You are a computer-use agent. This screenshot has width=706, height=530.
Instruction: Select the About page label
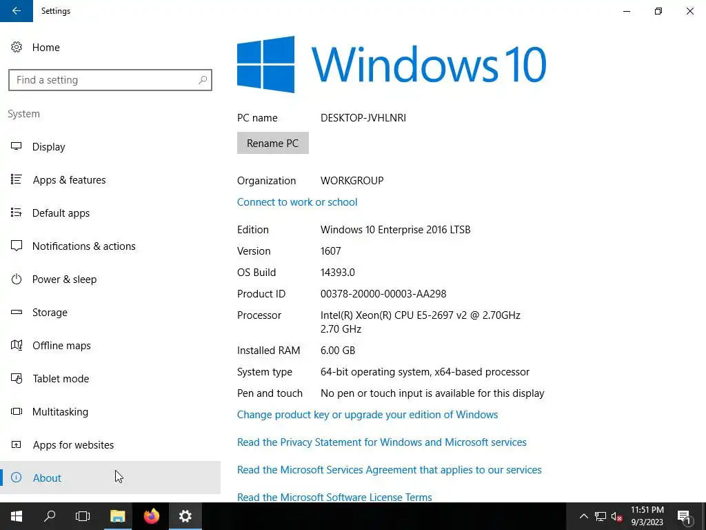click(x=47, y=478)
